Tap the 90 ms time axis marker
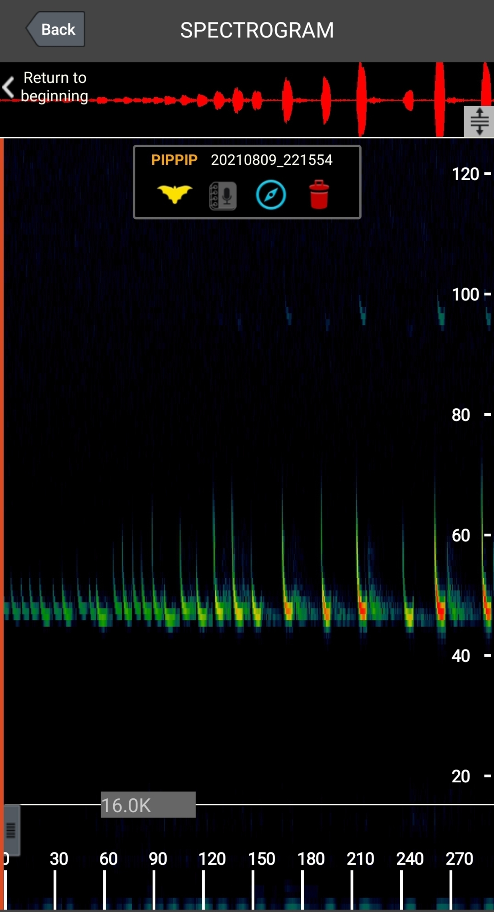 coord(158,859)
